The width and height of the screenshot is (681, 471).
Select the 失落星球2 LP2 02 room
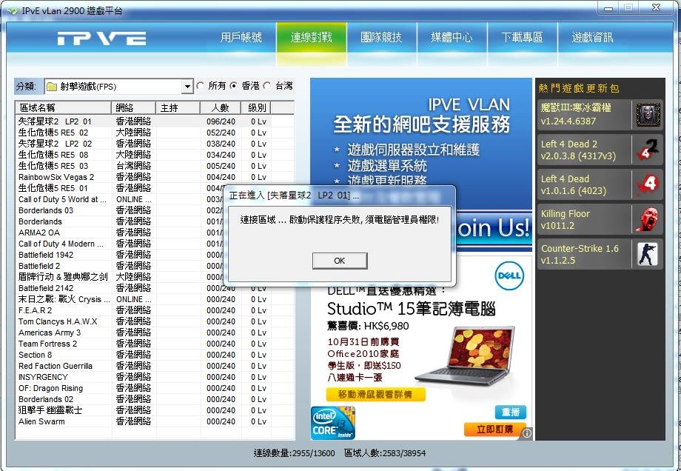155,144
